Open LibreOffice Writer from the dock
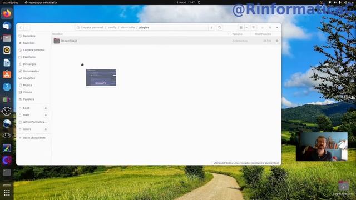 7,63
